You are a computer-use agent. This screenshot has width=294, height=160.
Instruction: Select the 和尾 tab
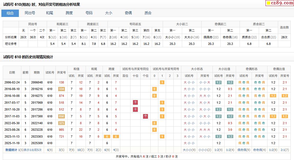pyautogui.click(x=50, y=13)
